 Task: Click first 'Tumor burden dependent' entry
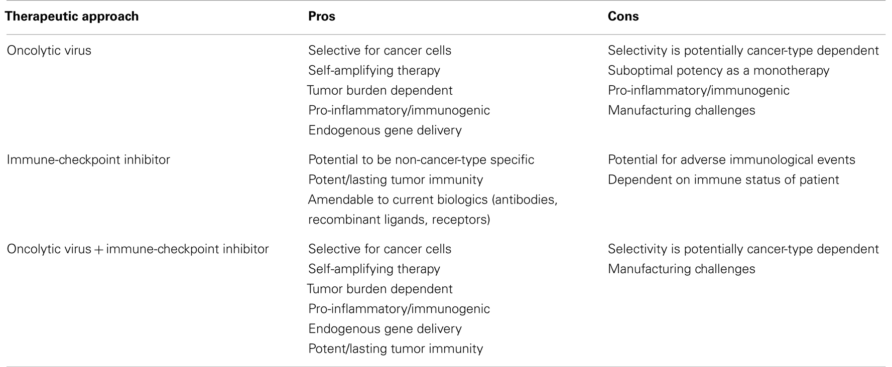[380, 91]
